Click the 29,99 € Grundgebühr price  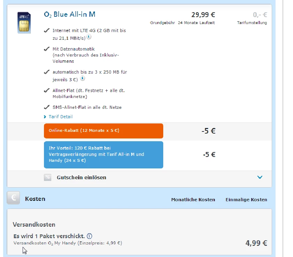(x=203, y=15)
